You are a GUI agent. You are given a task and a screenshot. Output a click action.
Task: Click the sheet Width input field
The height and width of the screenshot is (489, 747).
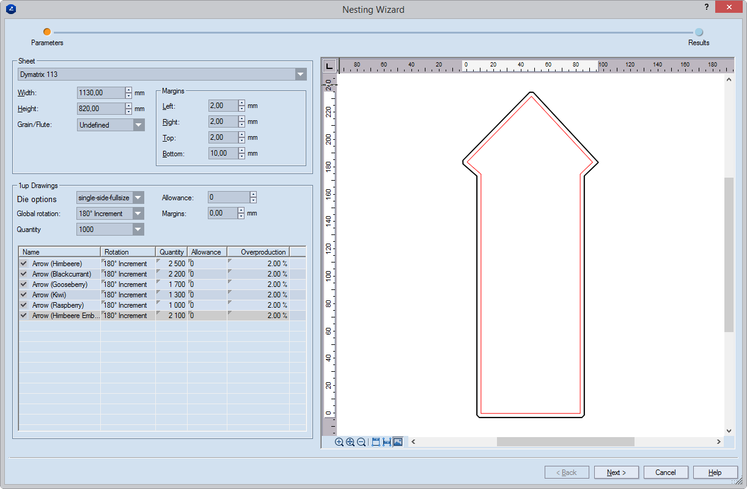pos(101,93)
